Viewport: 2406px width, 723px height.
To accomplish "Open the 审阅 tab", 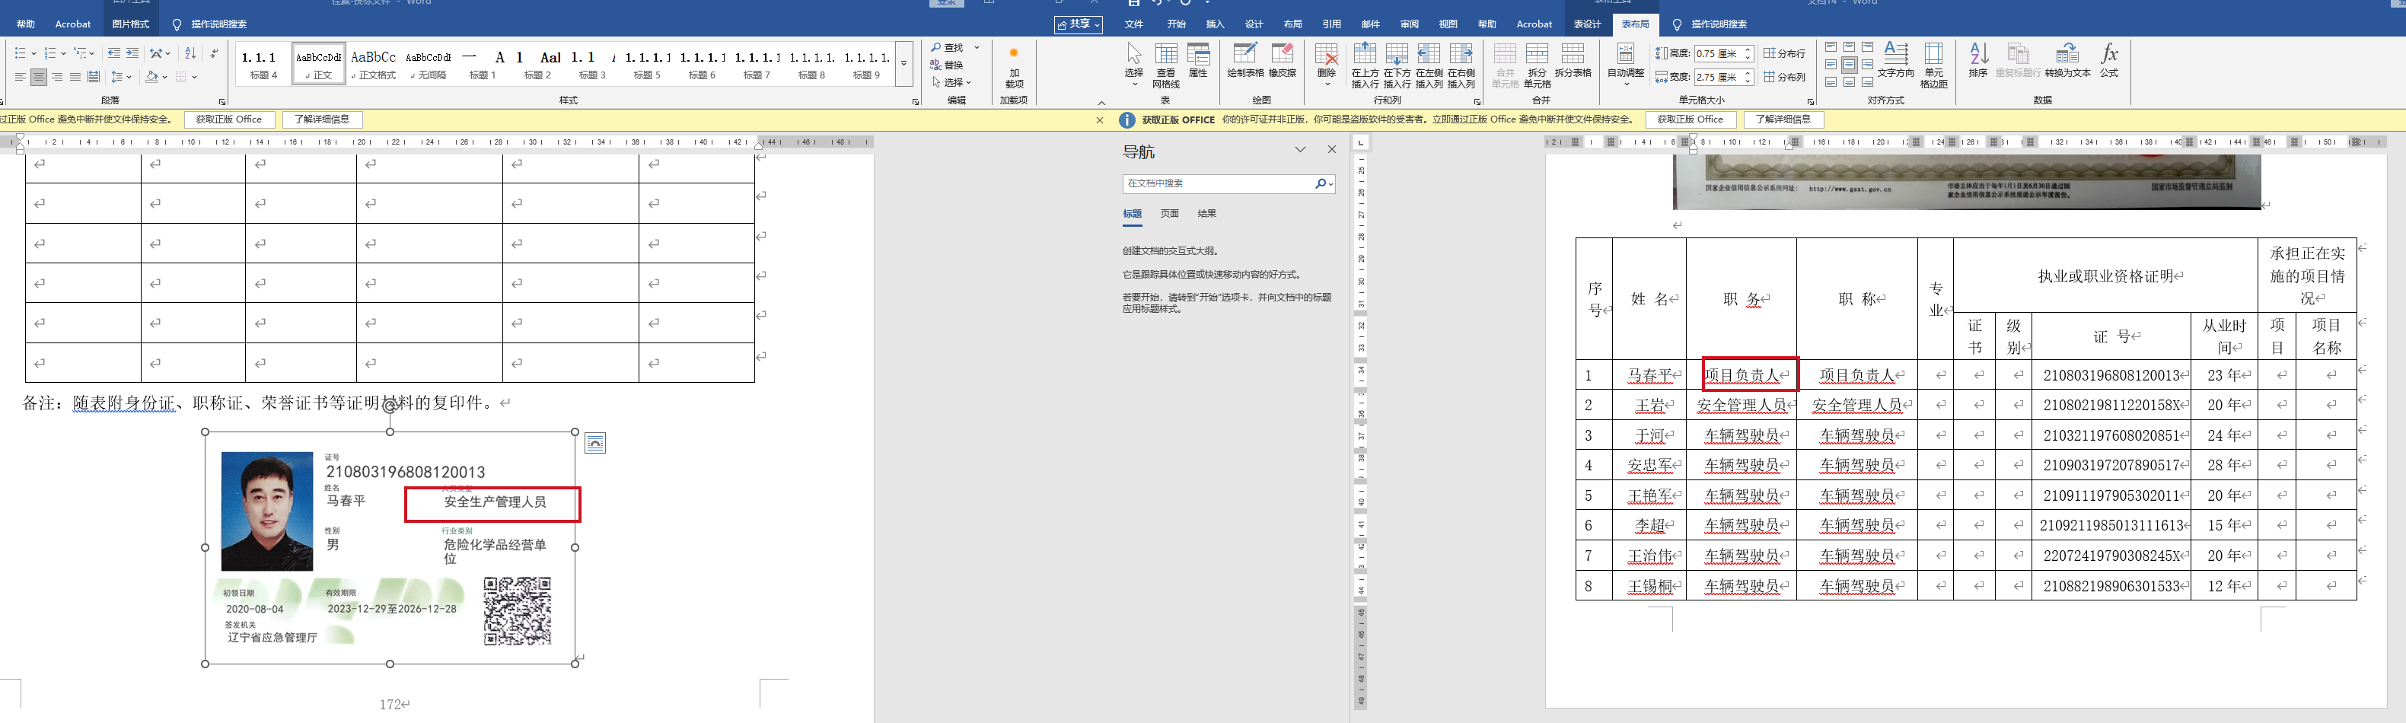I will 1410,24.
